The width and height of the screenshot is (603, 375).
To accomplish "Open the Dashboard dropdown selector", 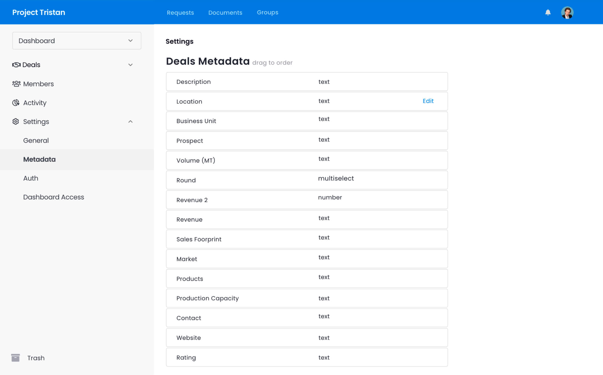I will point(76,41).
